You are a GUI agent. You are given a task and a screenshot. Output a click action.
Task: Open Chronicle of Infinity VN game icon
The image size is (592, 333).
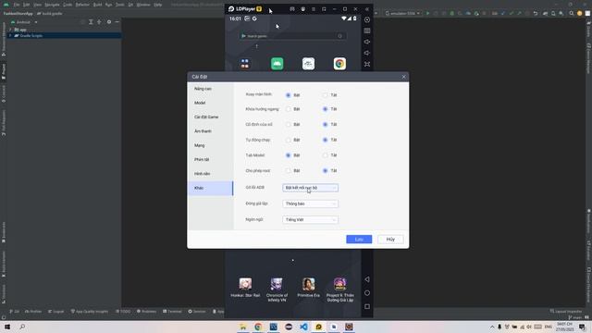coord(277,284)
